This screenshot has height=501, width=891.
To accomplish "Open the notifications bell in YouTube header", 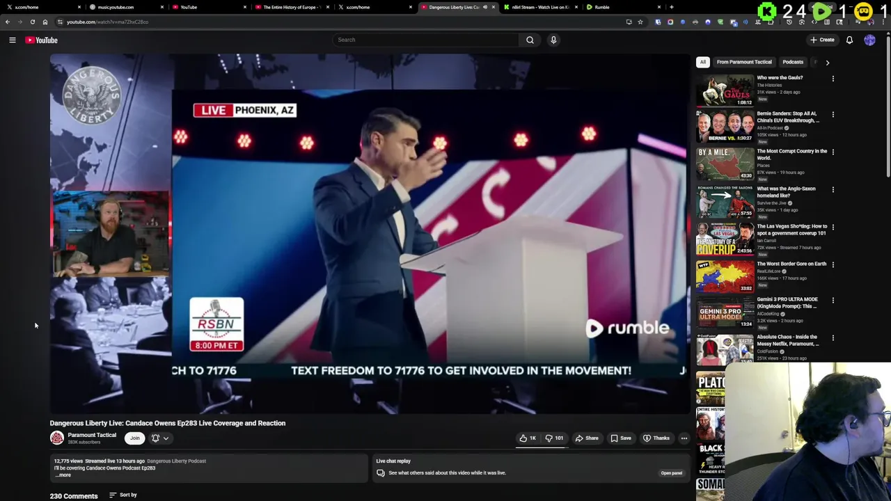I will (849, 40).
